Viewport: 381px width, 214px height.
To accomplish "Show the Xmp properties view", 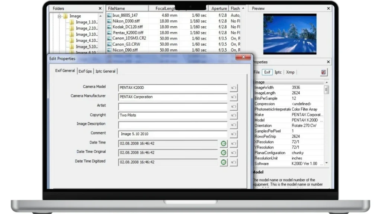I will tap(290, 72).
